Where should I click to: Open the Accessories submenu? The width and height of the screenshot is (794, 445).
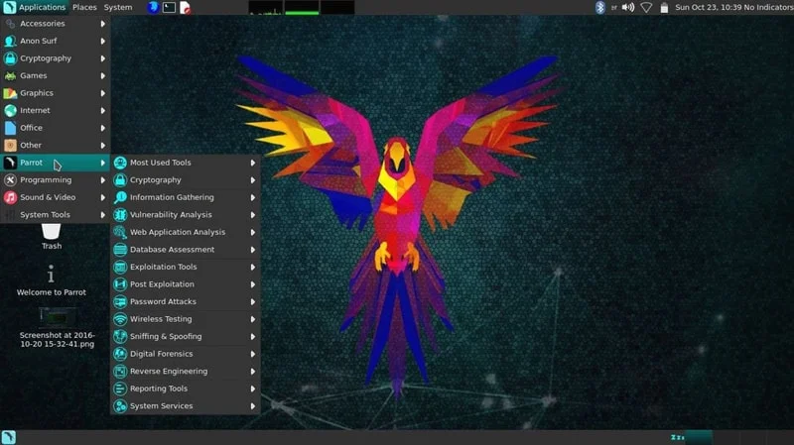click(x=56, y=23)
